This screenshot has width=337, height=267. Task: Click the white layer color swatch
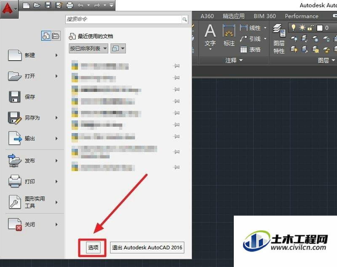(x=320, y=28)
